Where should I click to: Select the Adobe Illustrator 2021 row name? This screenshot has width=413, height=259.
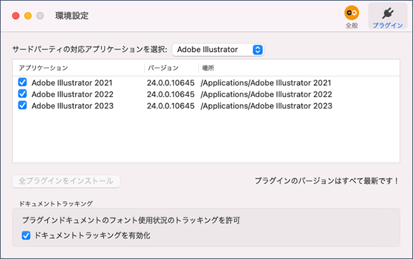[72, 83]
